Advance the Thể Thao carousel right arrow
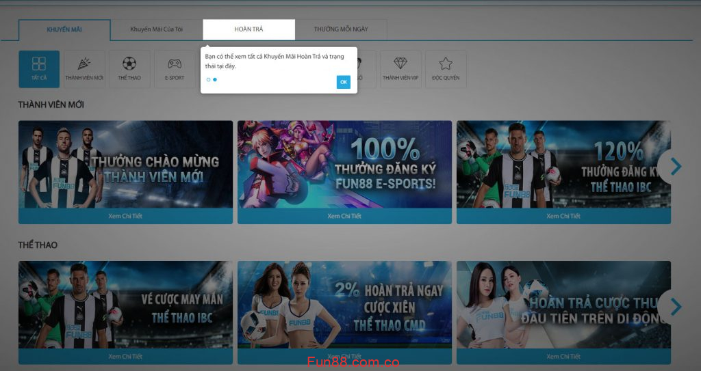 [676, 306]
